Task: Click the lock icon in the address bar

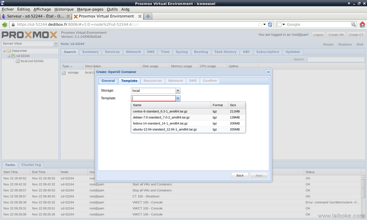Action: pyautogui.click(x=13, y=25)
